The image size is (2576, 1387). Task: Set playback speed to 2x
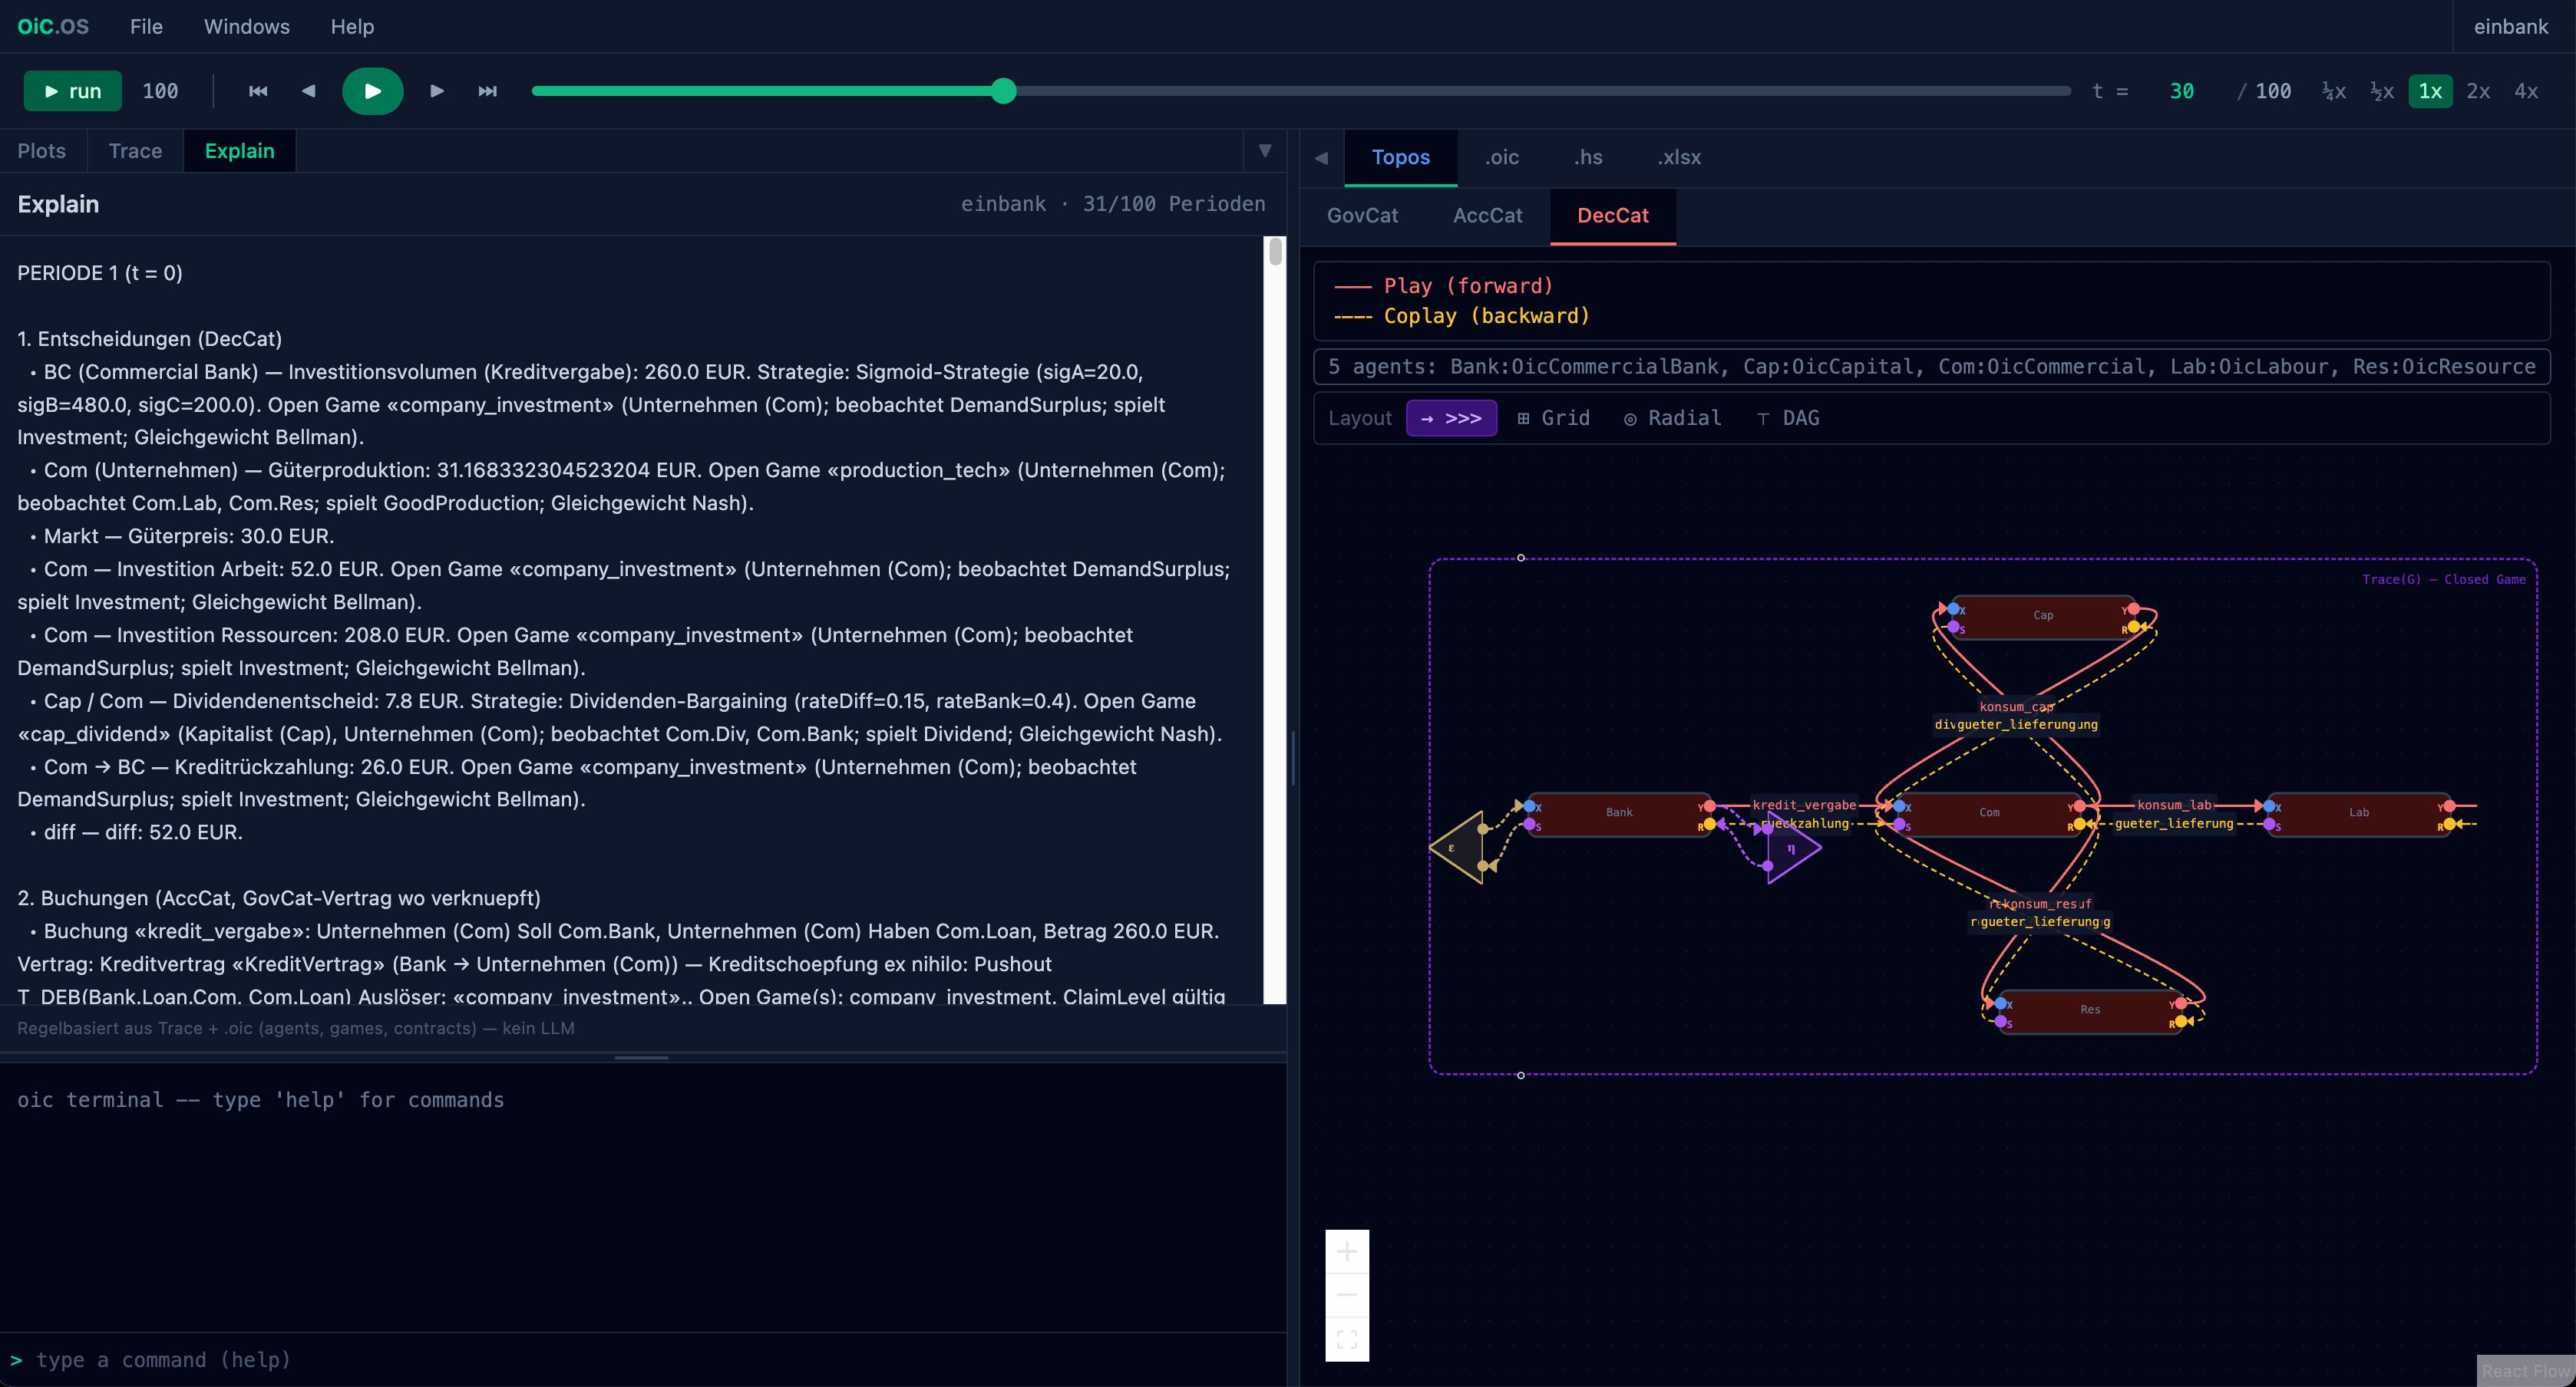click(2478, 91)
